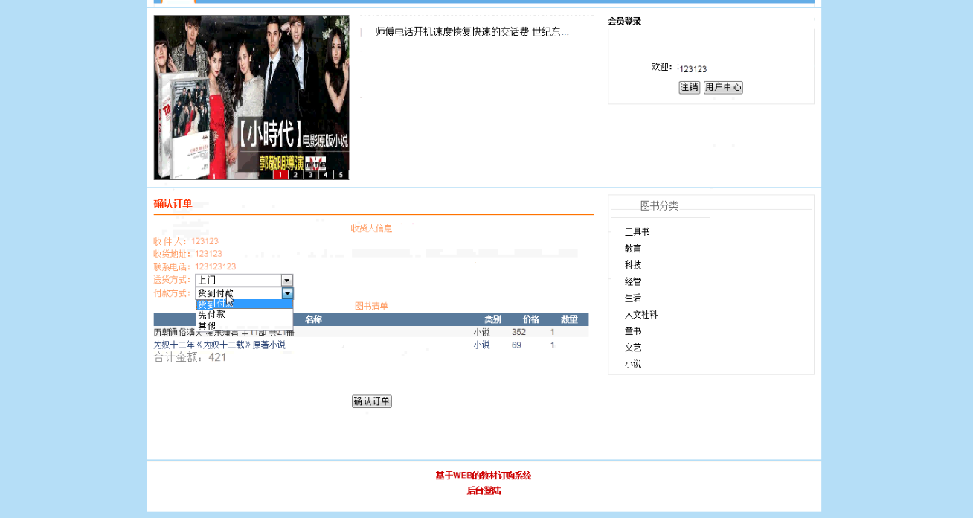Go to slide 4 of the banner
This screenshot has height=518, width=973.
coord(325,175)
